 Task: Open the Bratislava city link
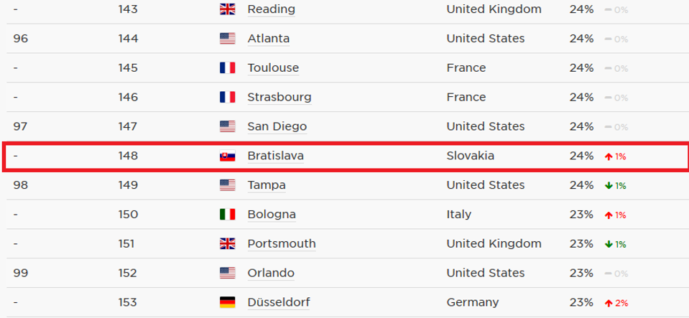(275, 156)
